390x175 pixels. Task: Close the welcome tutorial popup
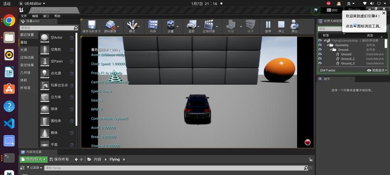[x=384, y=13]
